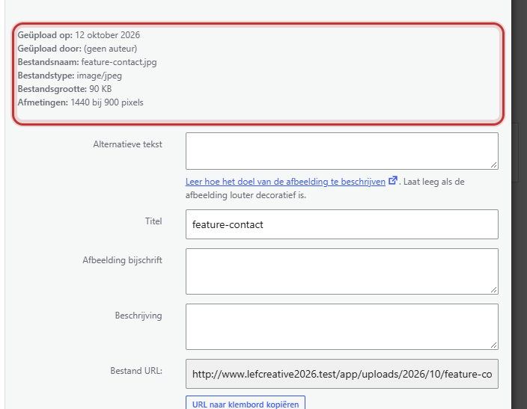Viewport: 527px width, 409px height.
Task: Focus the Alternatieve tekst field
Action: pos(342,151)
